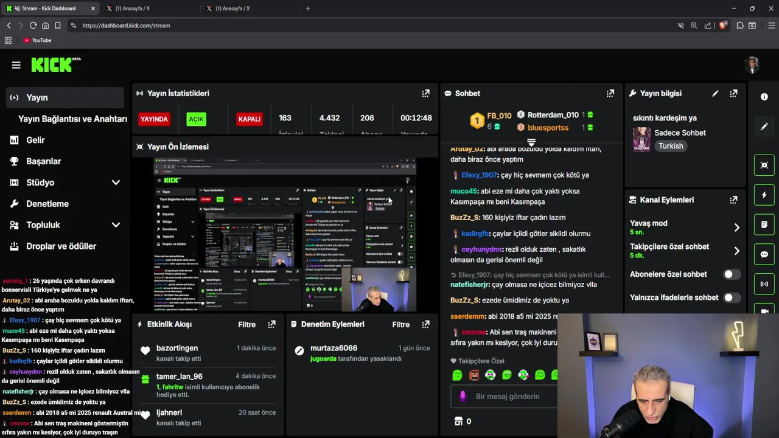Click the KAPALI red status button
Screen dimensions: 779x438
click(249, 119)
